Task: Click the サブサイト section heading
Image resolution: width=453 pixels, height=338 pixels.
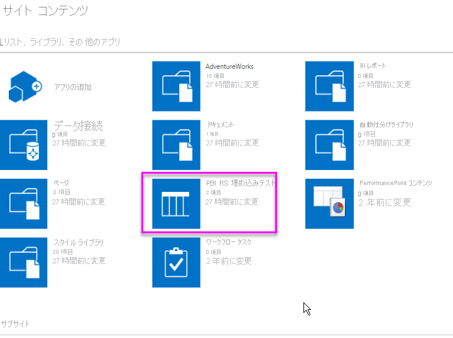Action: click(16, 324)
